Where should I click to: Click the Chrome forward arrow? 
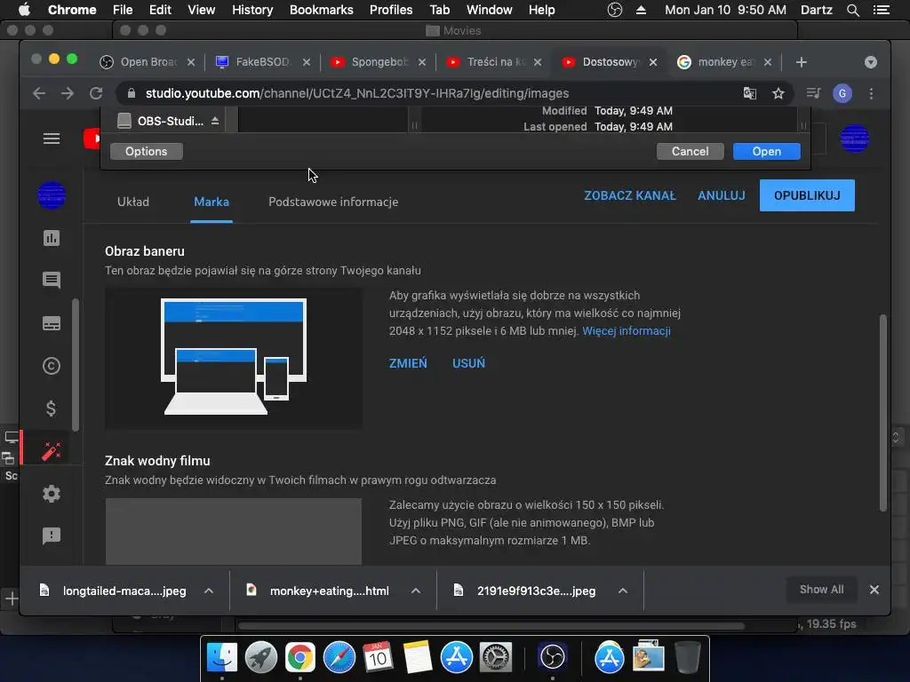(68, 93)
